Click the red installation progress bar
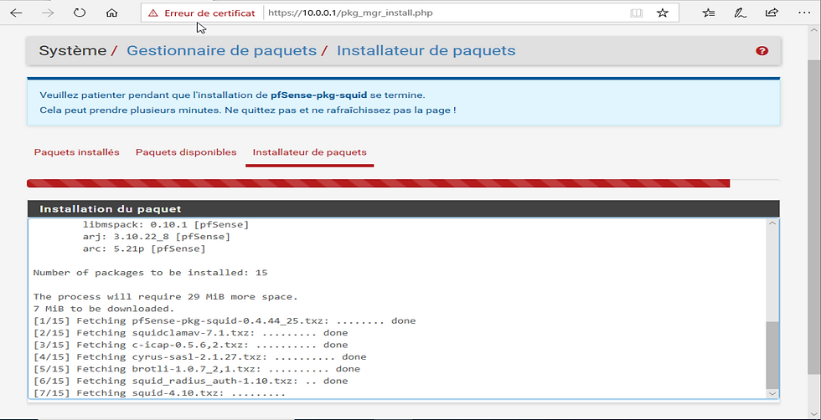The height and width of the screenshot is (420, 821). [x=378, y=183]
